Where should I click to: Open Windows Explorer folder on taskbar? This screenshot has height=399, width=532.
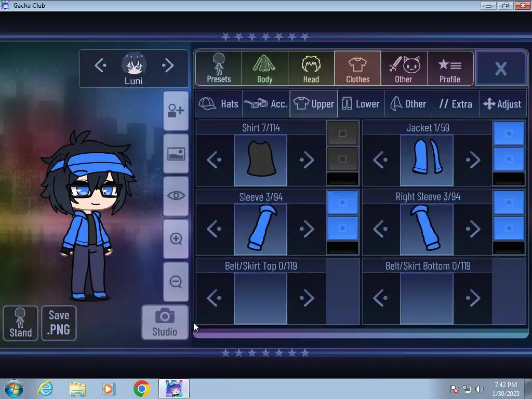click(77, 389)
